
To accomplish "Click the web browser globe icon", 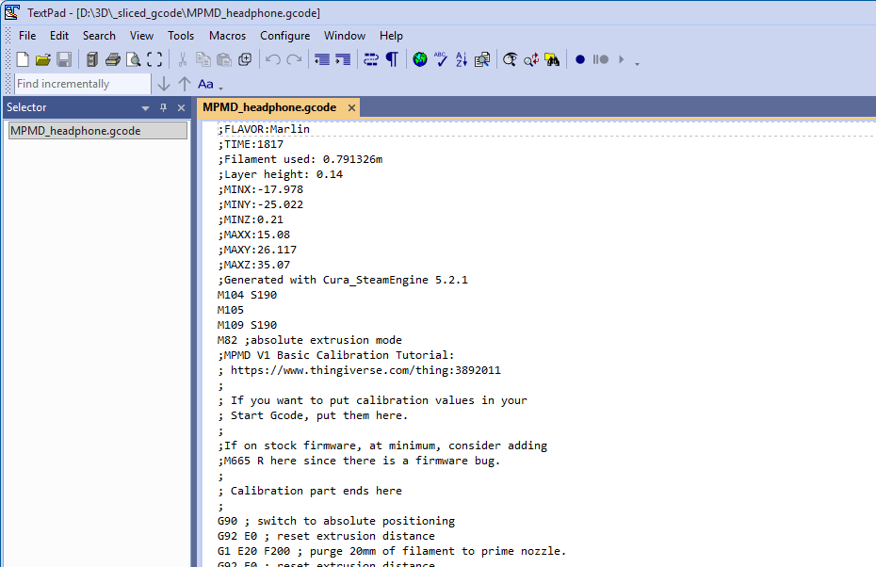I will [420, 59].
